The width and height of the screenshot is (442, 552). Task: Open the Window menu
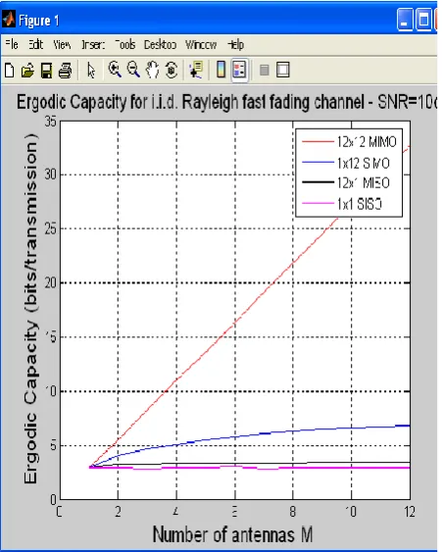click(201, 44)
